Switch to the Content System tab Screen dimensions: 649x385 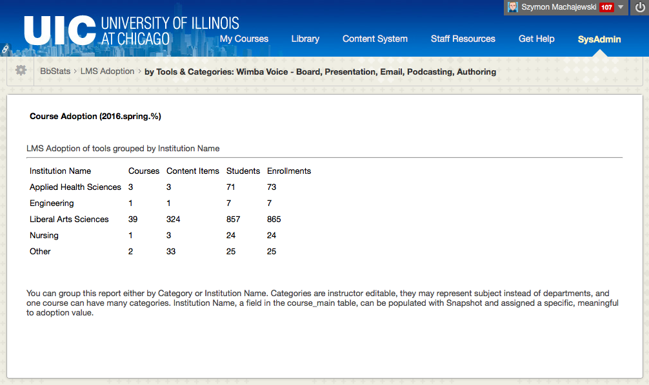tap(375, 39)
